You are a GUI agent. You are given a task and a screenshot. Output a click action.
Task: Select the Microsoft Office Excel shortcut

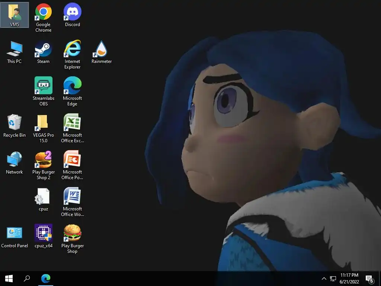click(73, 128)
